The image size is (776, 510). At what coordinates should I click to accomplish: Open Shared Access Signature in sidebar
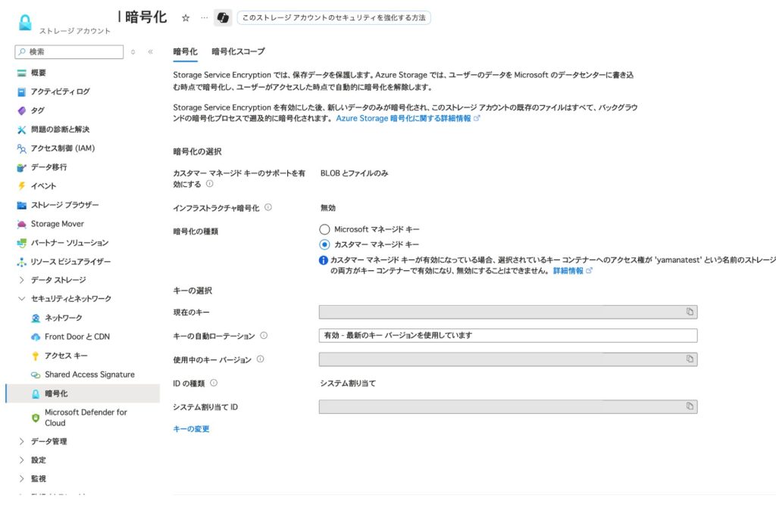(89, 375)
